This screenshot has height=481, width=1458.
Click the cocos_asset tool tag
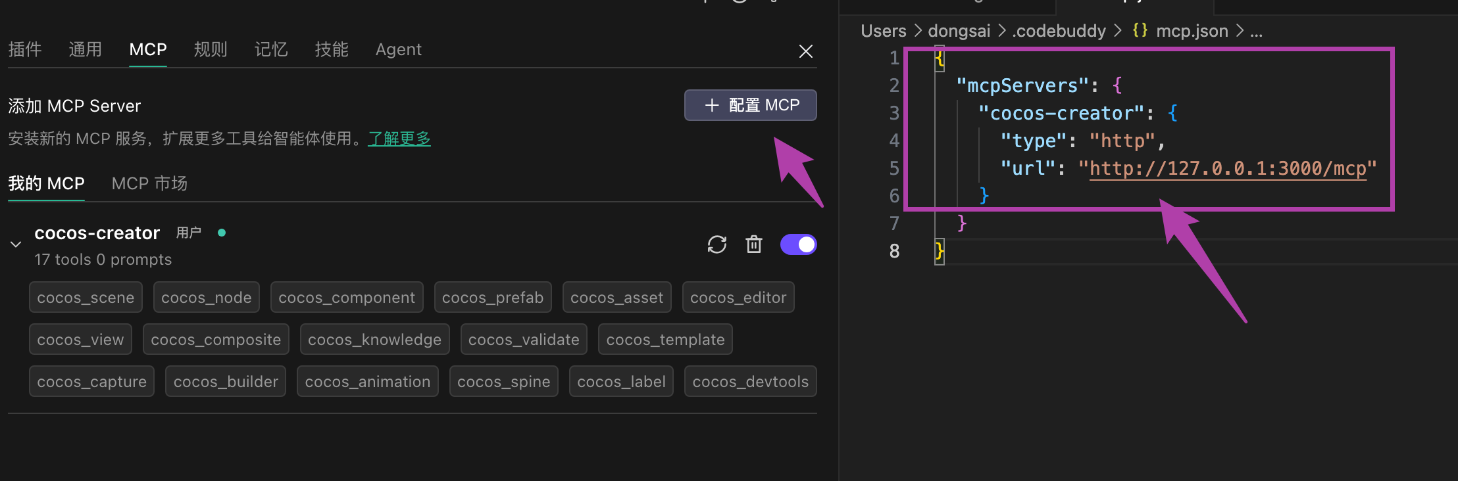[617, 298]
